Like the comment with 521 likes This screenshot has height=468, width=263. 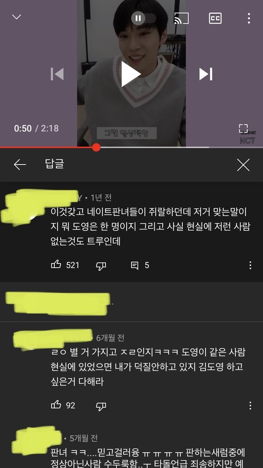[x=56, y=265]
